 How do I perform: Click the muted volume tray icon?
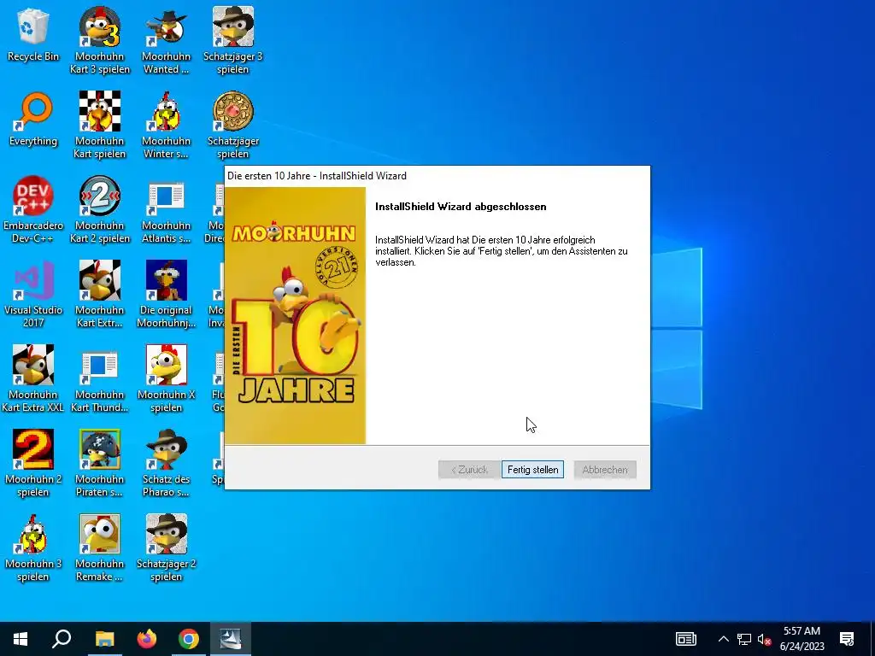[765, 639]
